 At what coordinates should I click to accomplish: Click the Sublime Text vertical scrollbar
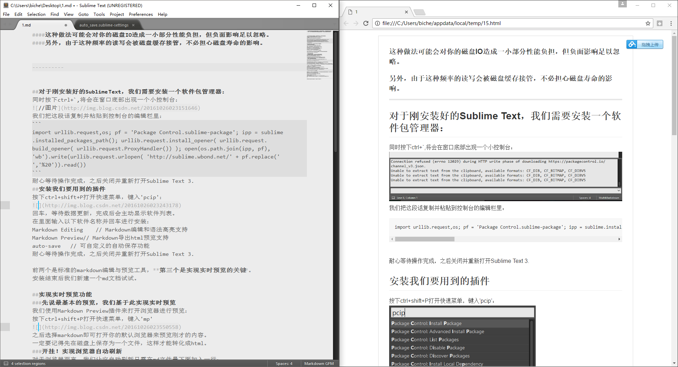[x=336, y=92]
